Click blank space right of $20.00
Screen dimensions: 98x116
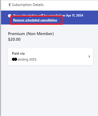(56, 39)
